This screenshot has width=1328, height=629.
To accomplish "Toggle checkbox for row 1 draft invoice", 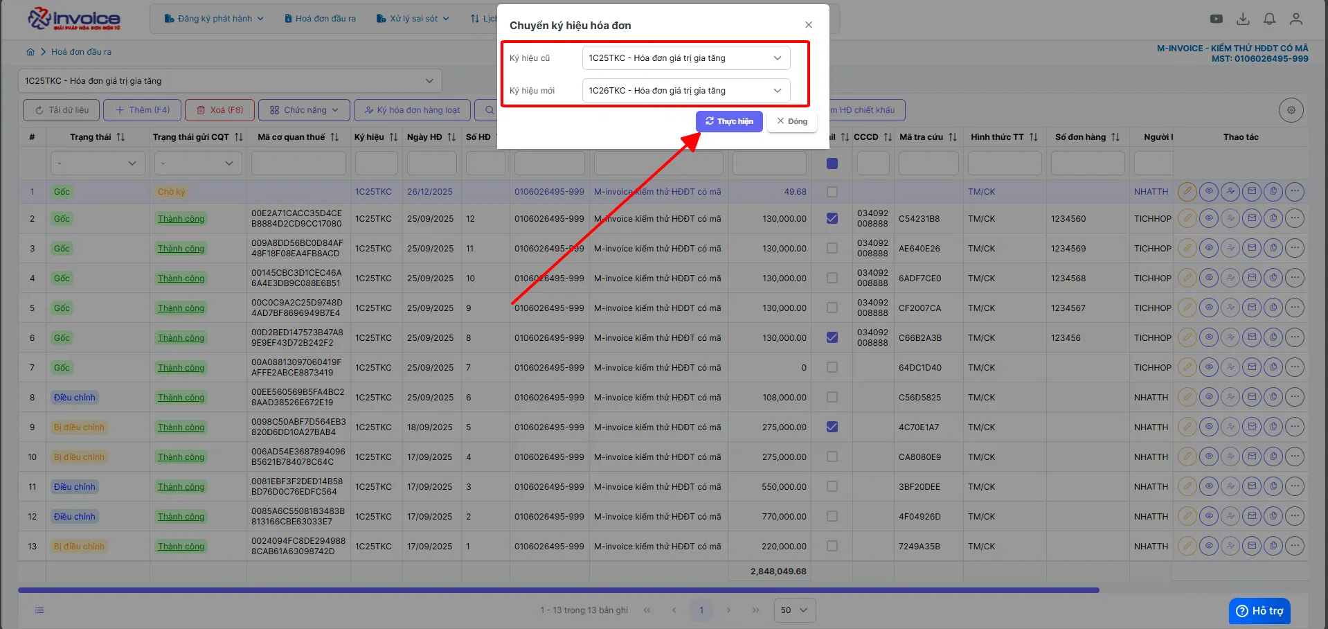I will click(832, 192).
